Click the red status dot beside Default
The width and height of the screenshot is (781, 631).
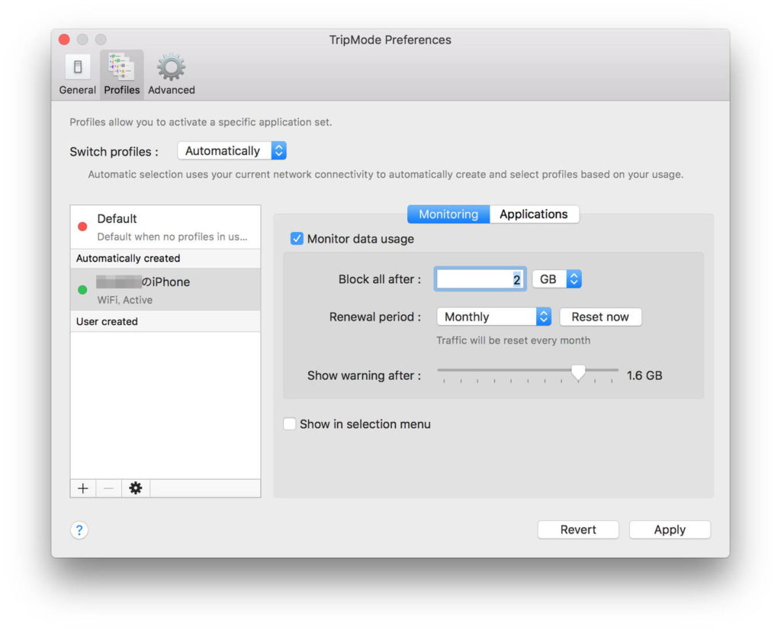pos(82,227)
